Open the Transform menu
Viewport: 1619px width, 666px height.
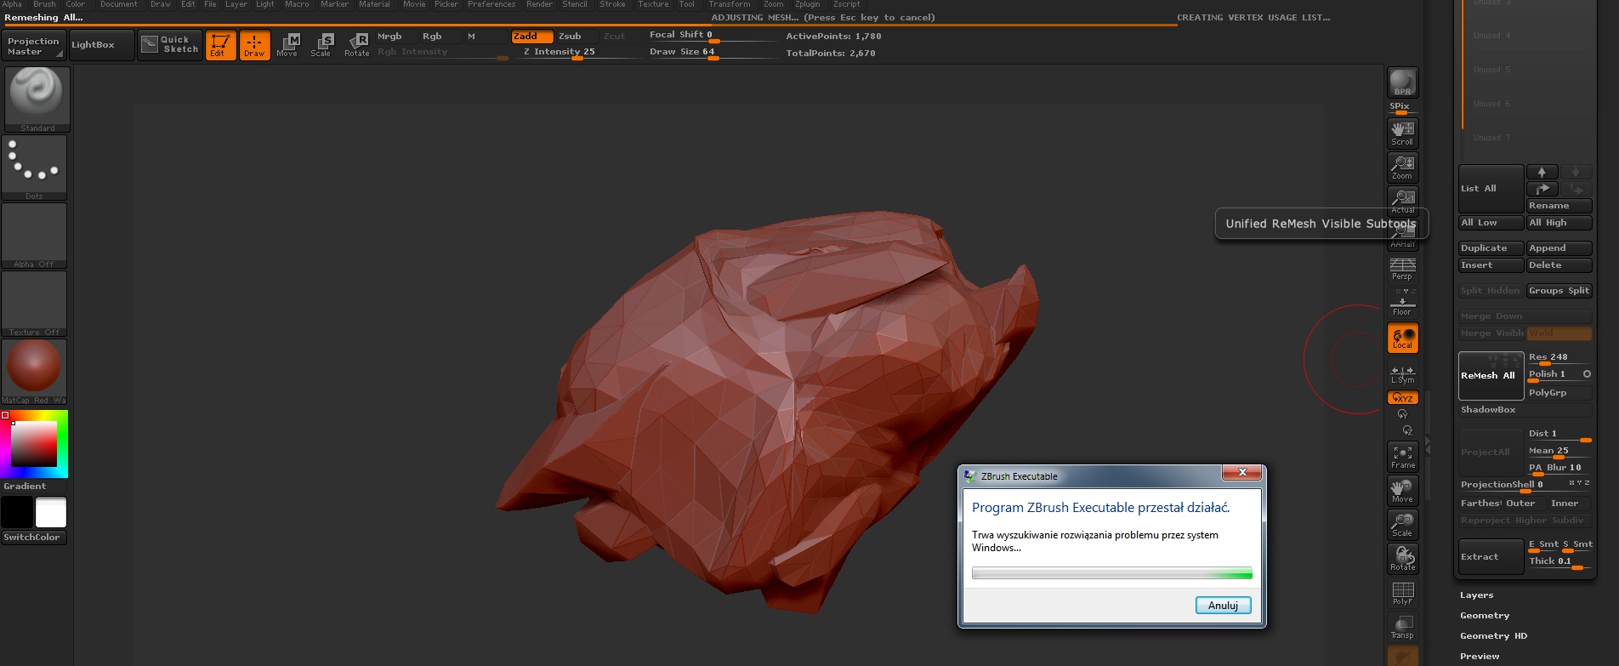click(x=730, y=4)
